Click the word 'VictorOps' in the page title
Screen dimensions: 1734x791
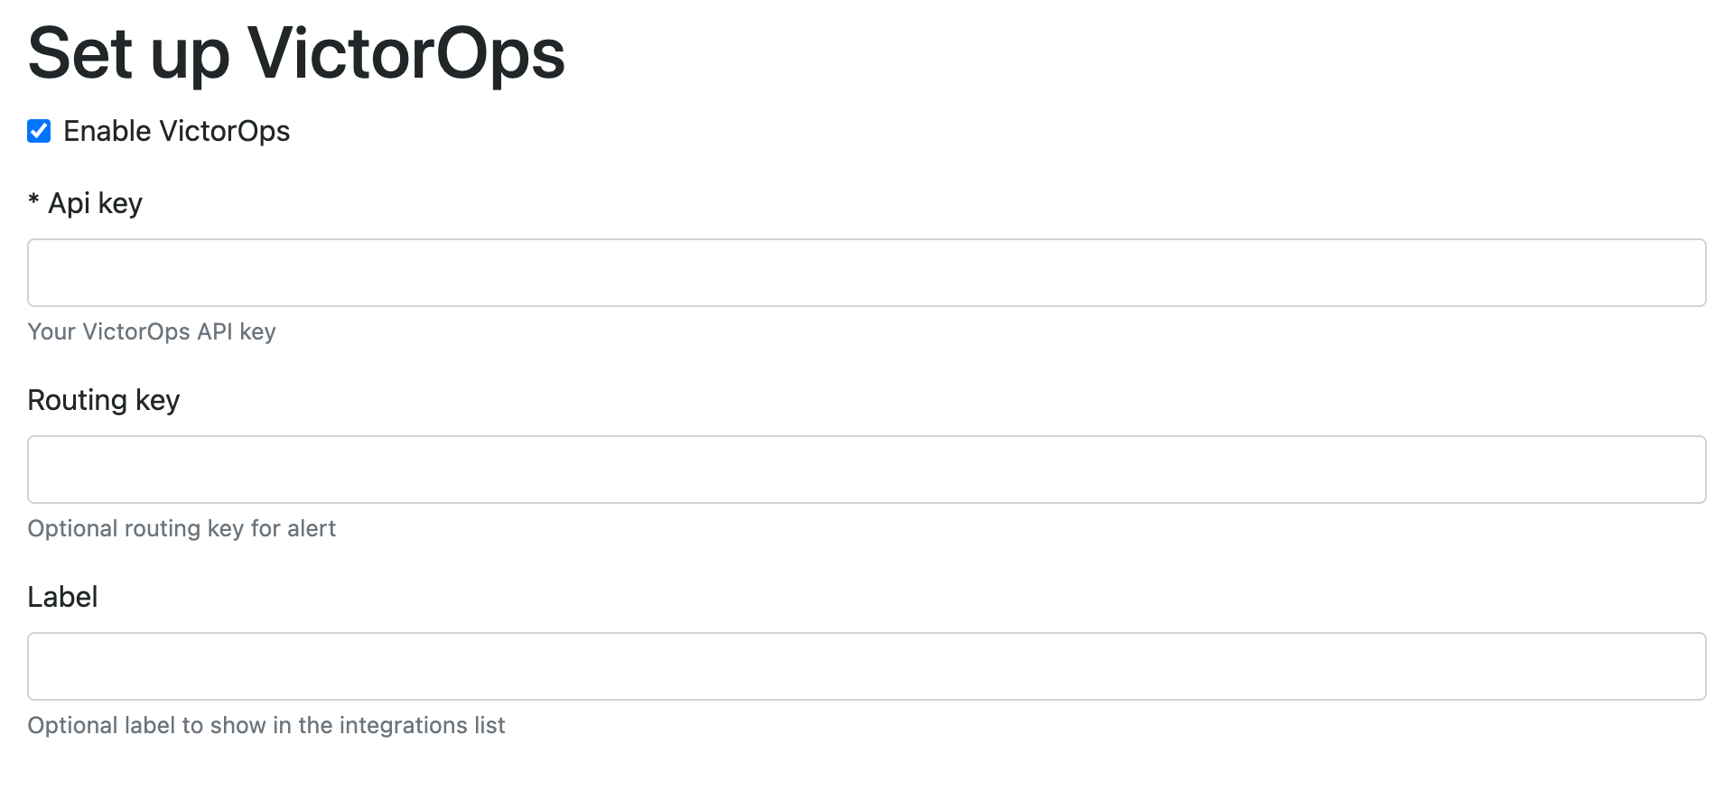pos(406,54)
